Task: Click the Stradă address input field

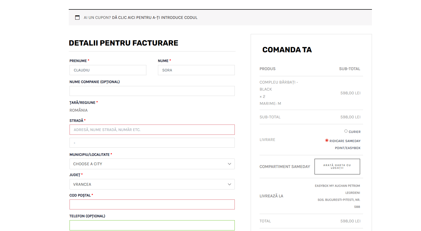Action: tap(152, 130)
